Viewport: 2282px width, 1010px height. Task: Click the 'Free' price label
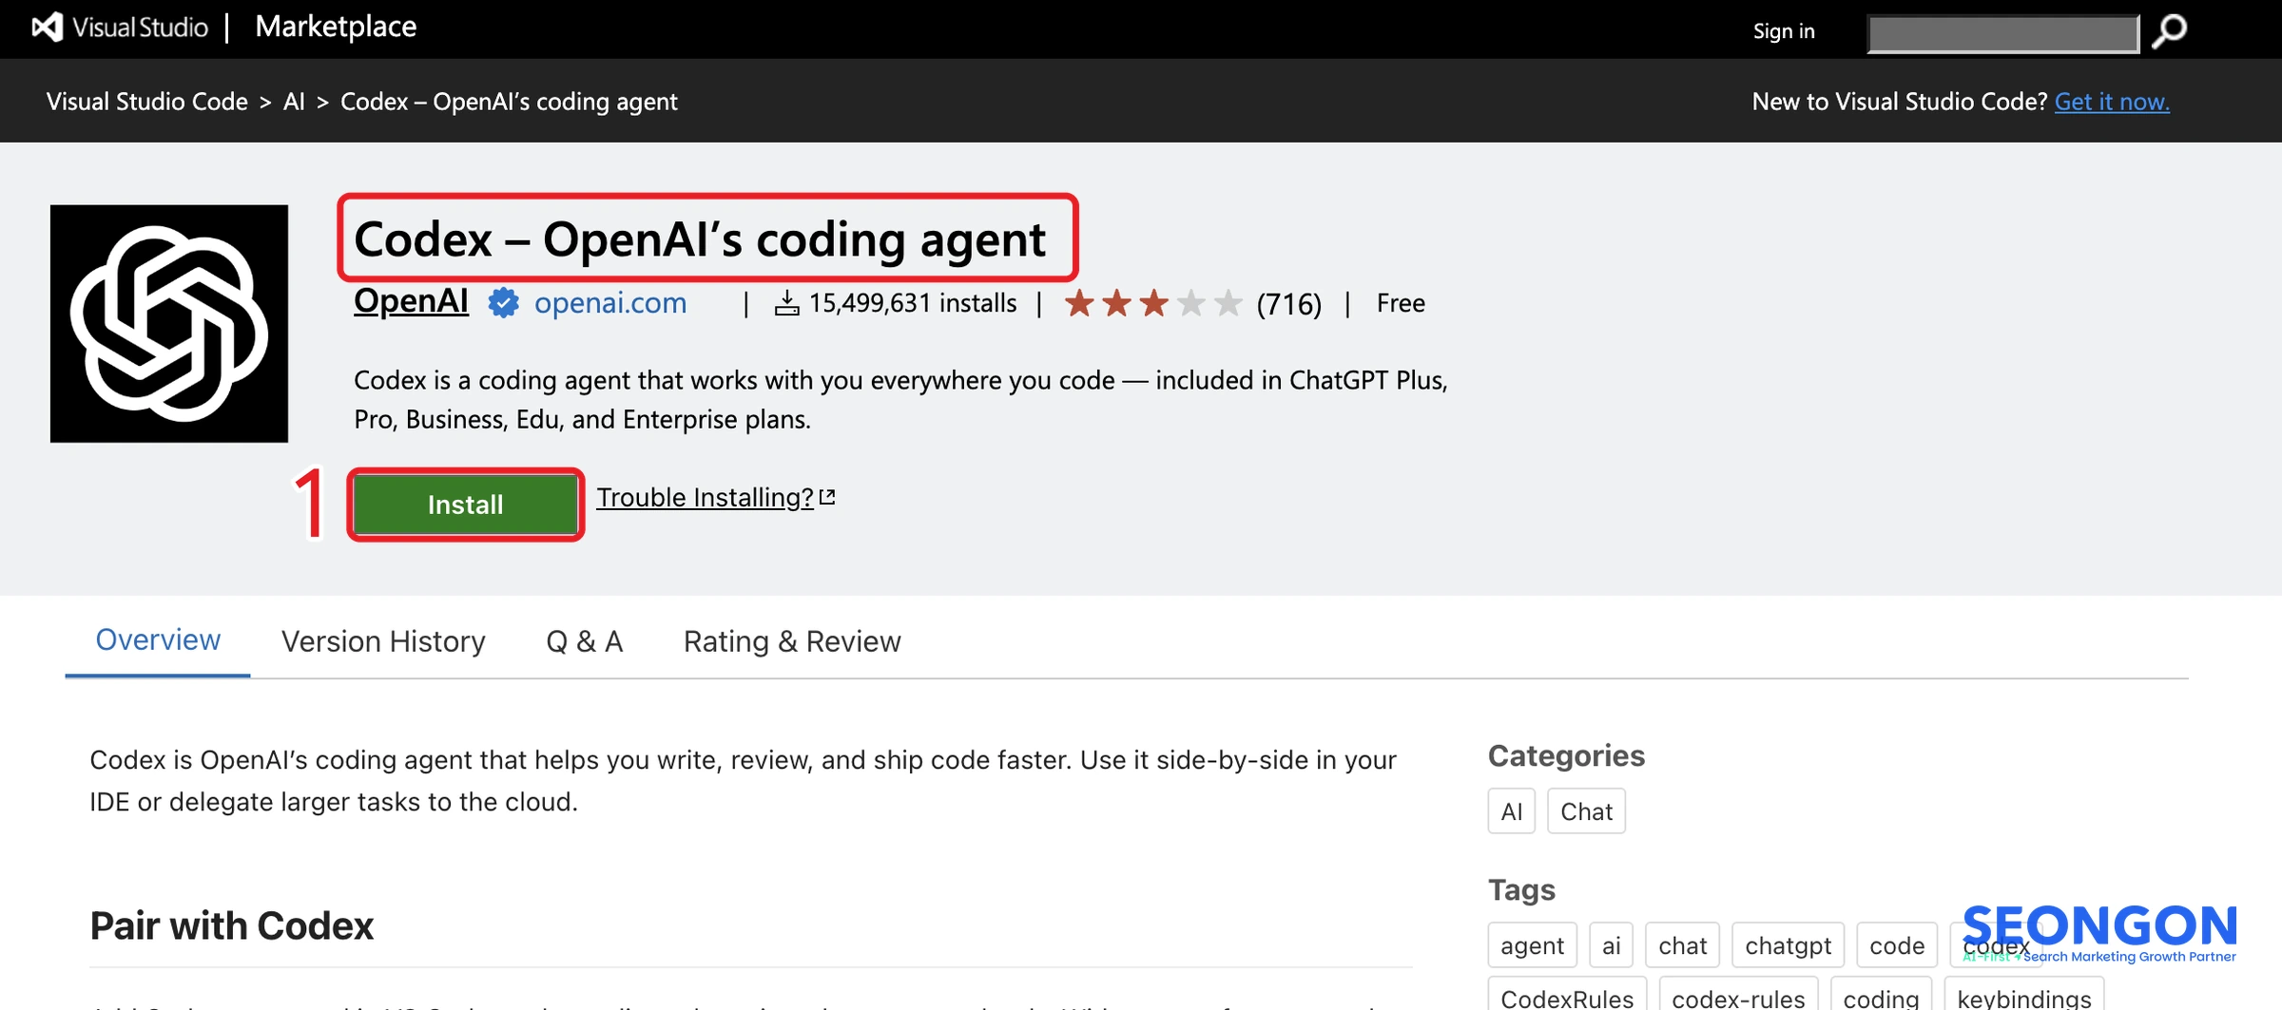1401,303
